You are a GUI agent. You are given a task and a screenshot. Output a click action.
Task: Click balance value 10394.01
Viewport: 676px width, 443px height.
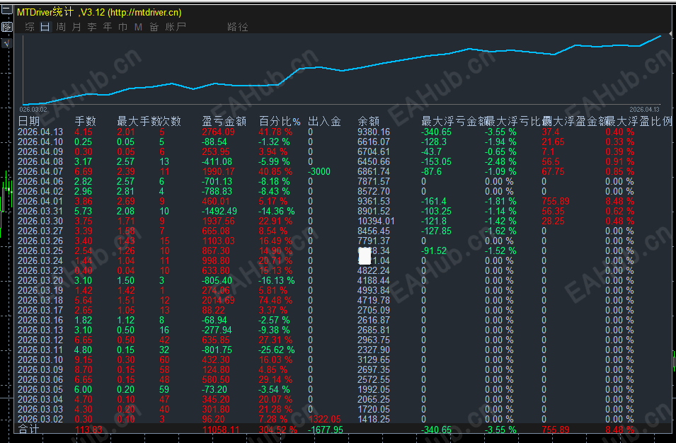[377, 221]
